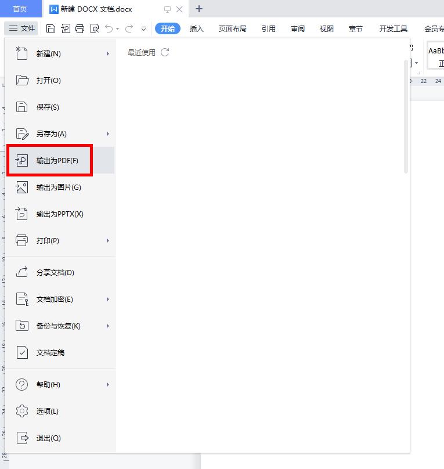
Task: Click the export-to-PDF icon in the quick toolbar
Action: point(66,28)
